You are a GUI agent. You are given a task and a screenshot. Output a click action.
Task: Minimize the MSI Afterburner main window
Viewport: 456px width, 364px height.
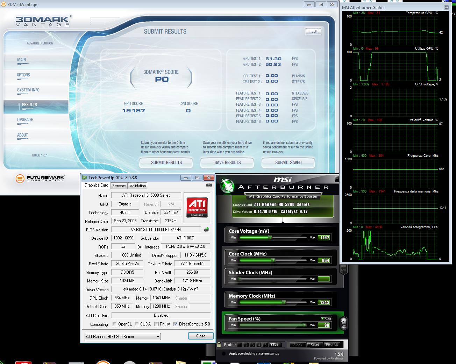(x=337, y=178)
